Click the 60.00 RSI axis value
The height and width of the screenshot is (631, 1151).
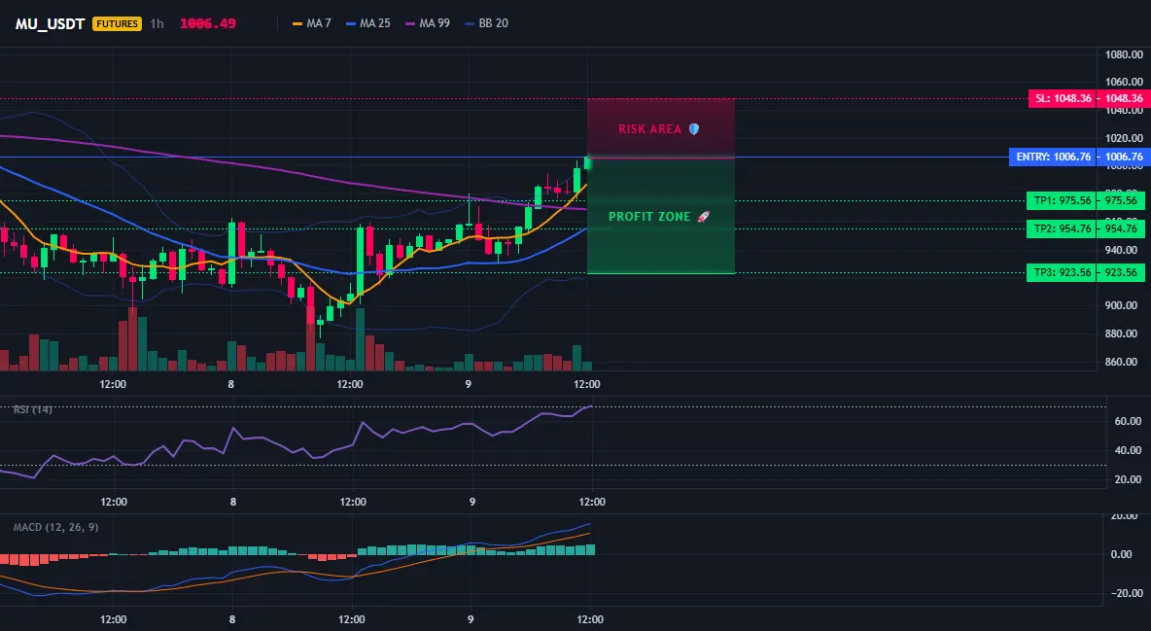click(x=1129, y=422)
